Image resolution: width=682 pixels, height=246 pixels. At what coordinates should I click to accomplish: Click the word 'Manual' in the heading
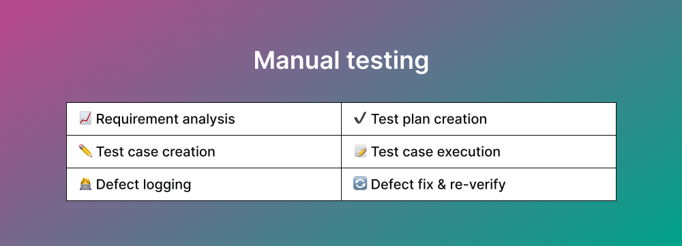[x=296, y=60]
